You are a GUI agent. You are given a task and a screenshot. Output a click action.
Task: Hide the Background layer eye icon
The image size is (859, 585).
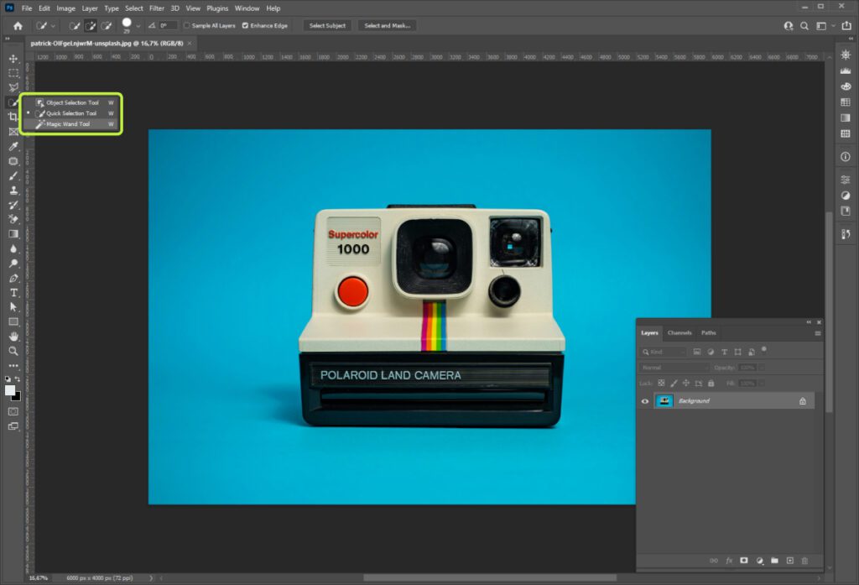(x=645, y=401)
